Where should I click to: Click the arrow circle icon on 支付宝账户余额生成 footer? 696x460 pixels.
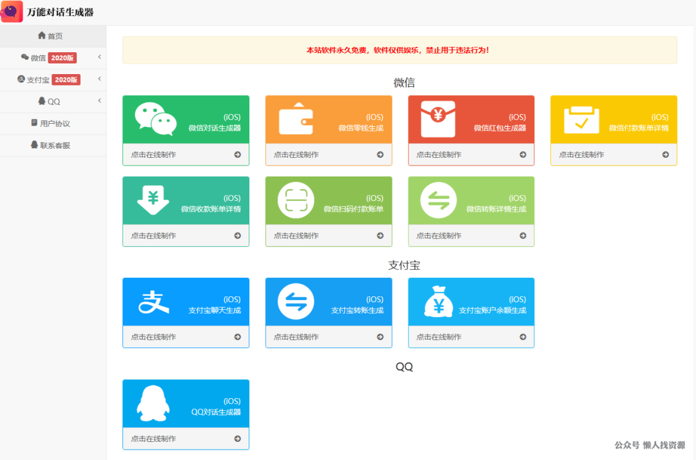point(523,337)
